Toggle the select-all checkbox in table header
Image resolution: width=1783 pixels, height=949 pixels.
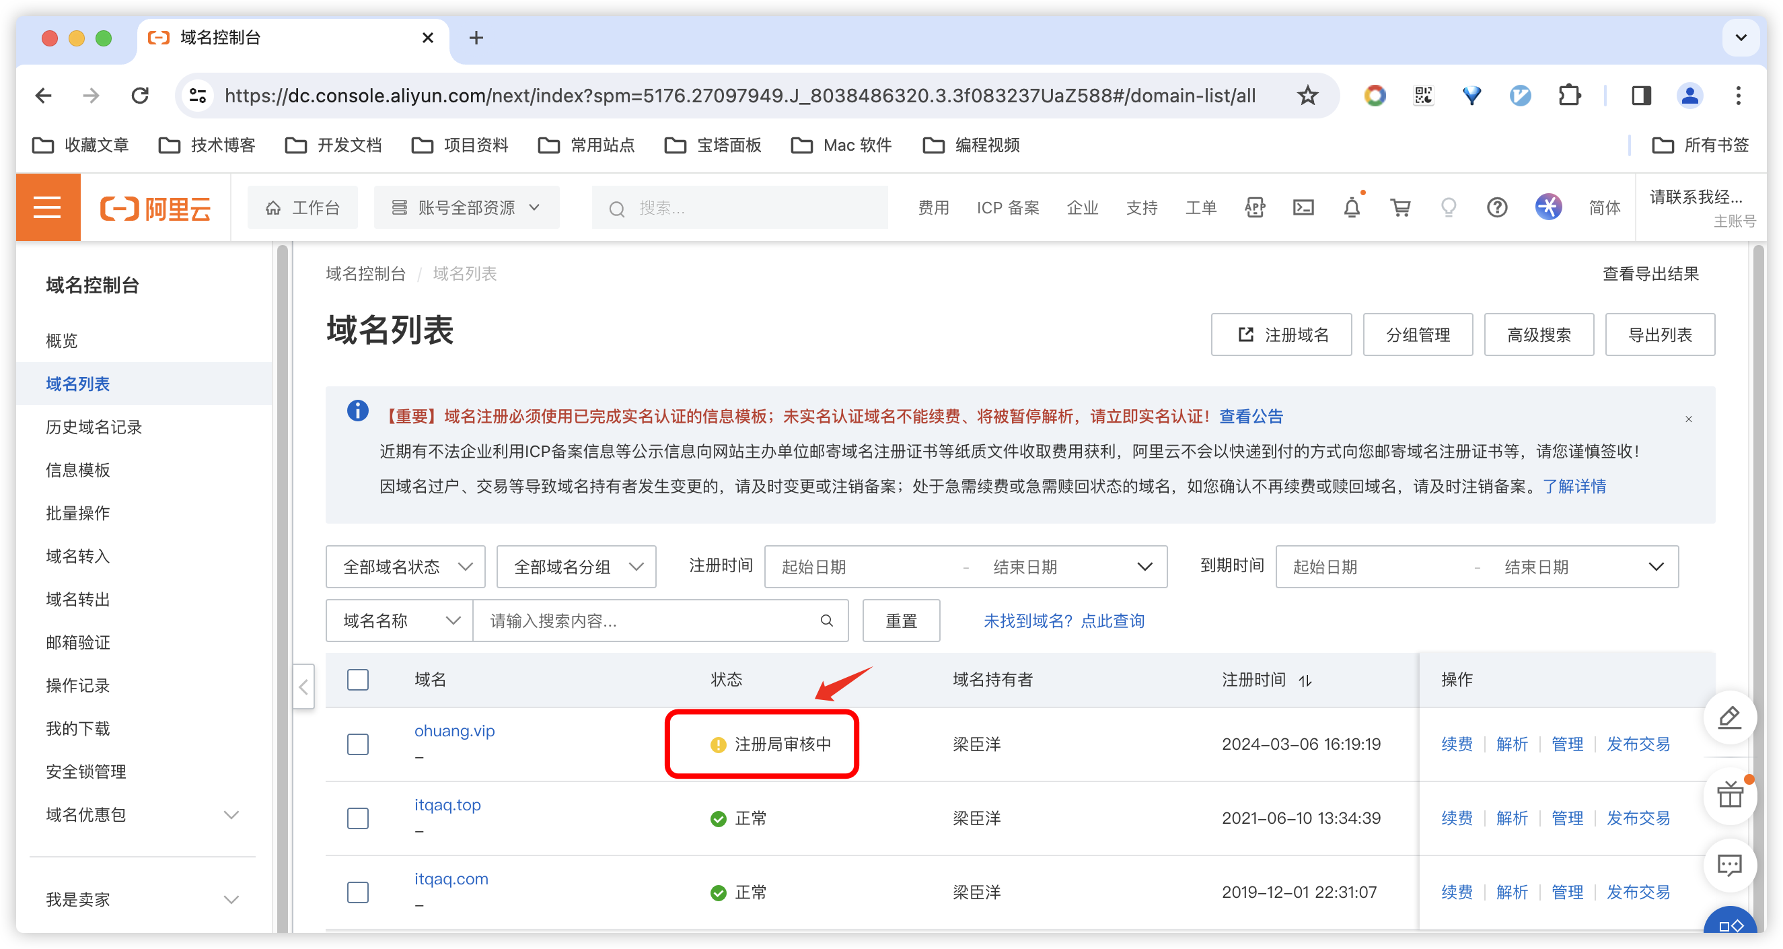click(x=358, y=679)
